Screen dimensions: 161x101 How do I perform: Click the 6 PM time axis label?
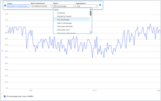click(31, 90)
